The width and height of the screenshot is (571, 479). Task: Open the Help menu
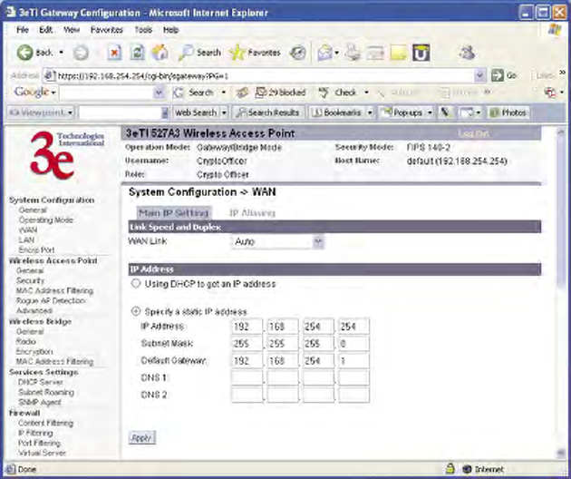coord(170,30)
